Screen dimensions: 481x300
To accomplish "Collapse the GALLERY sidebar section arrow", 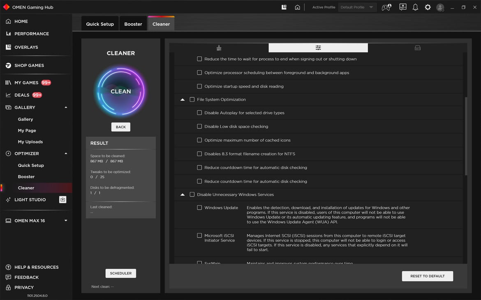I will pyautogui.click(x=66, y=108).
